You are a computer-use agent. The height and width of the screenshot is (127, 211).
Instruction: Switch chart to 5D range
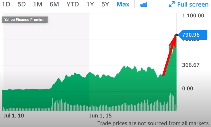(x=22, y=4)
